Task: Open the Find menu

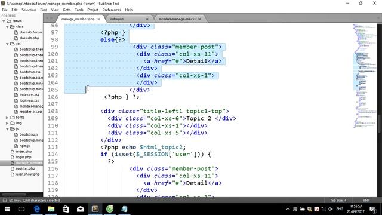Action: tap(44, 10)
